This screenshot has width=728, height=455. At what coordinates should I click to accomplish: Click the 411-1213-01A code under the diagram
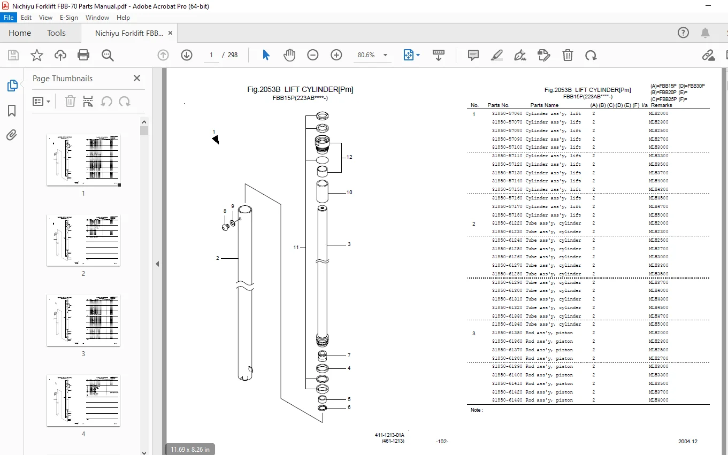389,435
